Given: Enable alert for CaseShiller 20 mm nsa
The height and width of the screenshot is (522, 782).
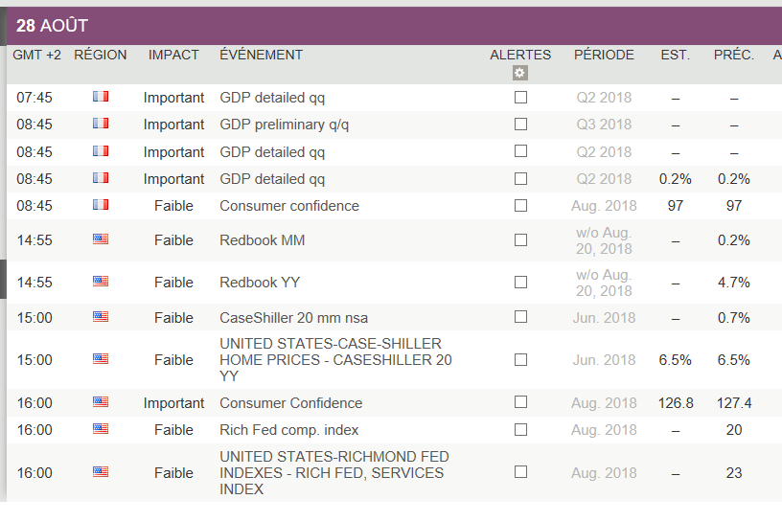Looking at the screenshot, I should [520, 317].
